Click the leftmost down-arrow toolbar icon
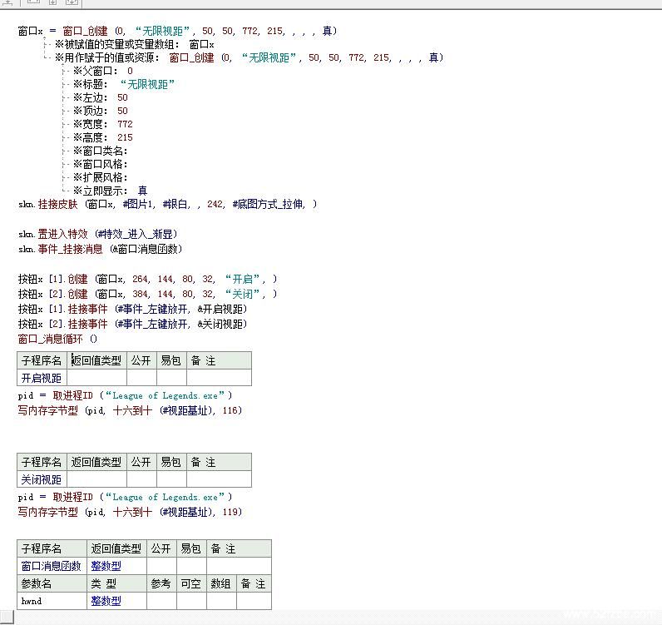 pos(7,2)
